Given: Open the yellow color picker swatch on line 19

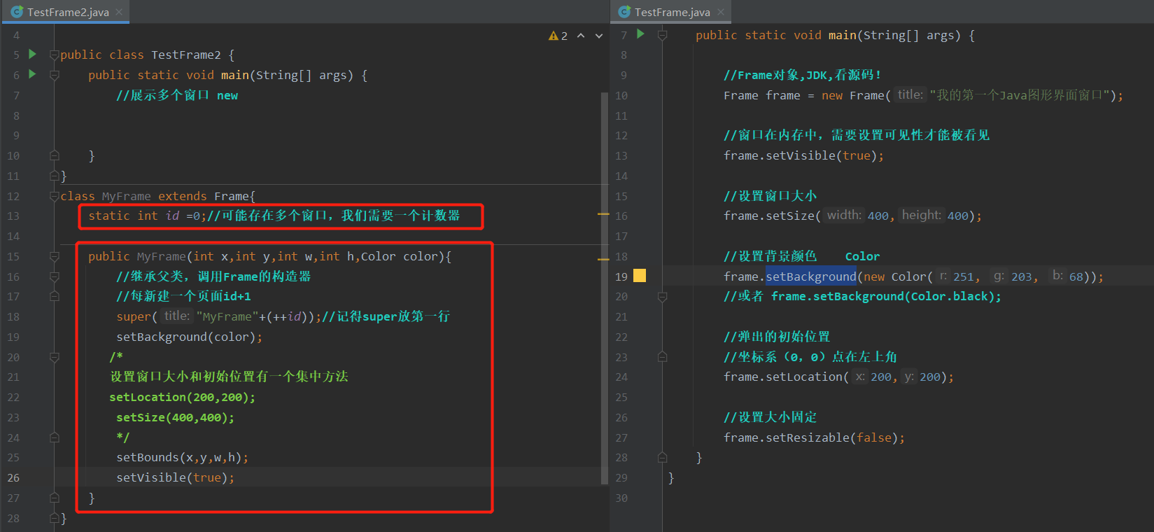Looking at the screenshot, I should pyautogui.click(x=640, y=276).
